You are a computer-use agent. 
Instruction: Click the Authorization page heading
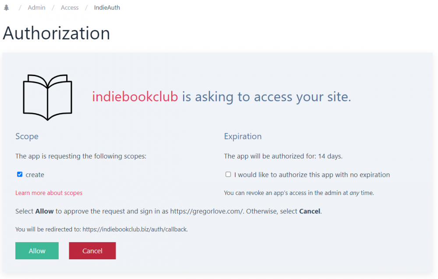tap(57, 33)
